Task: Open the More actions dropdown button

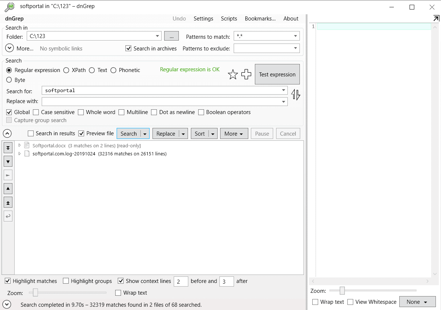Action: 234,134
